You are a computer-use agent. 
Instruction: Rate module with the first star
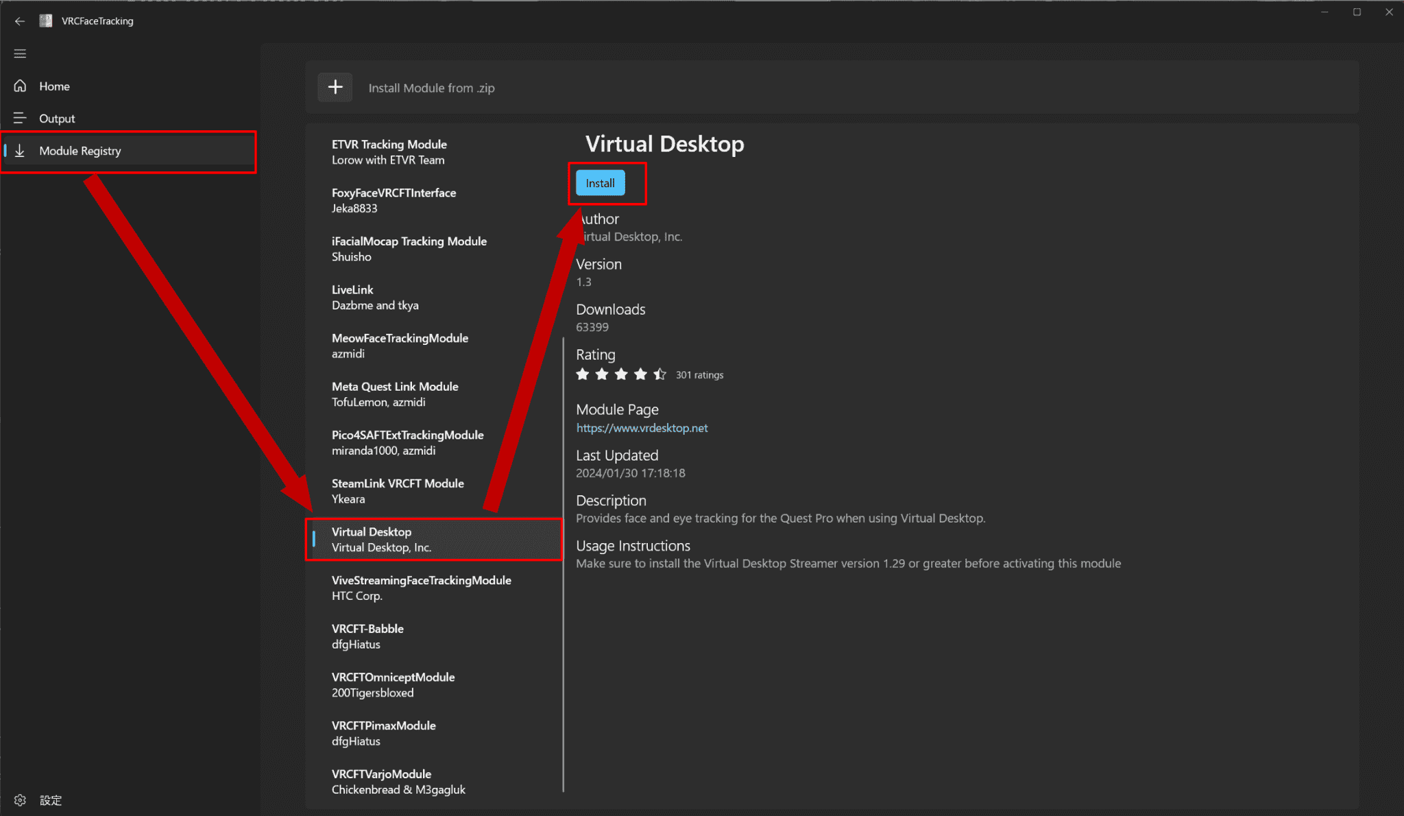[583, 374]
